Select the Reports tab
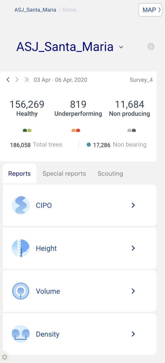 [19, 174]
